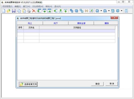The width and height of the screenshot is (134, 99).
Task: Click the blue double-badge icon right of the green down-arrow
Action: coord(72,11)
